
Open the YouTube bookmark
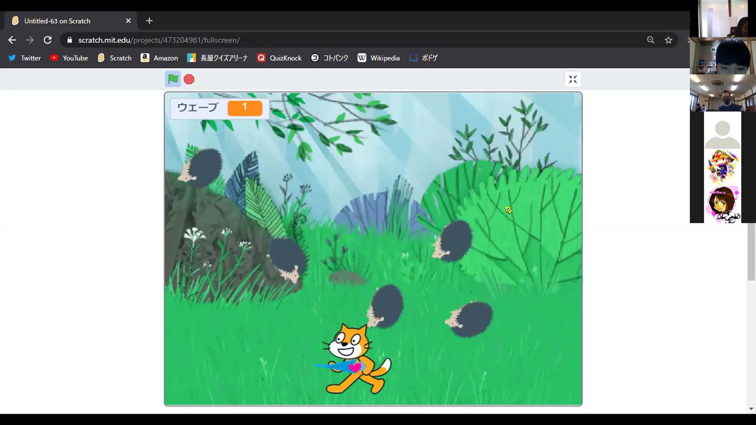point(69,58)
